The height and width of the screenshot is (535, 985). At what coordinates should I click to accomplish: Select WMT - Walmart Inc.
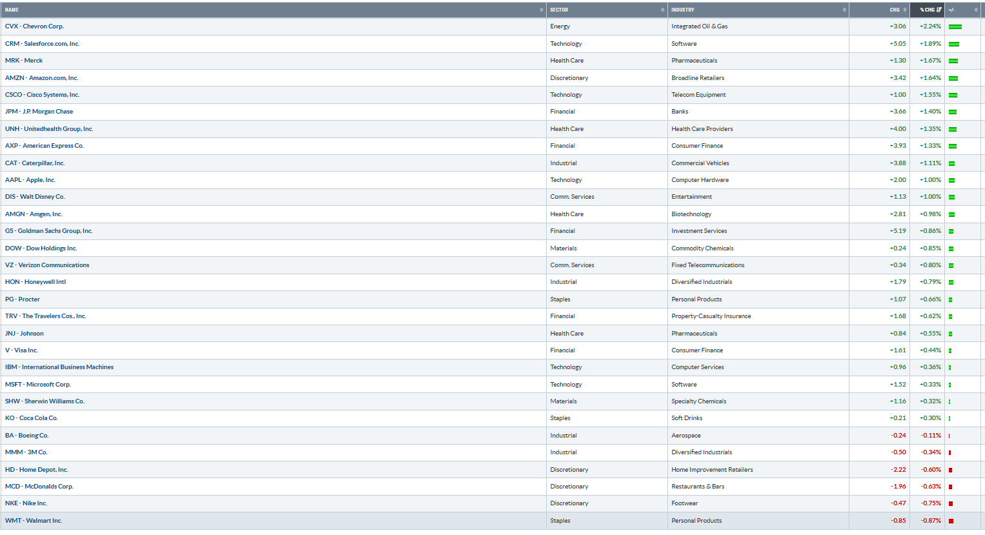(34, 521)
